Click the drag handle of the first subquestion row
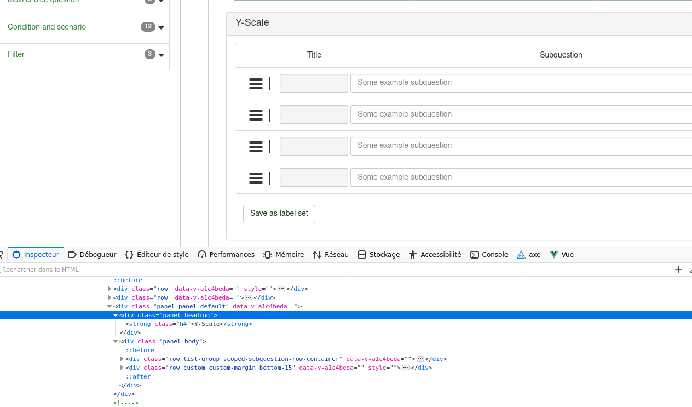 [x=256, y=84]
